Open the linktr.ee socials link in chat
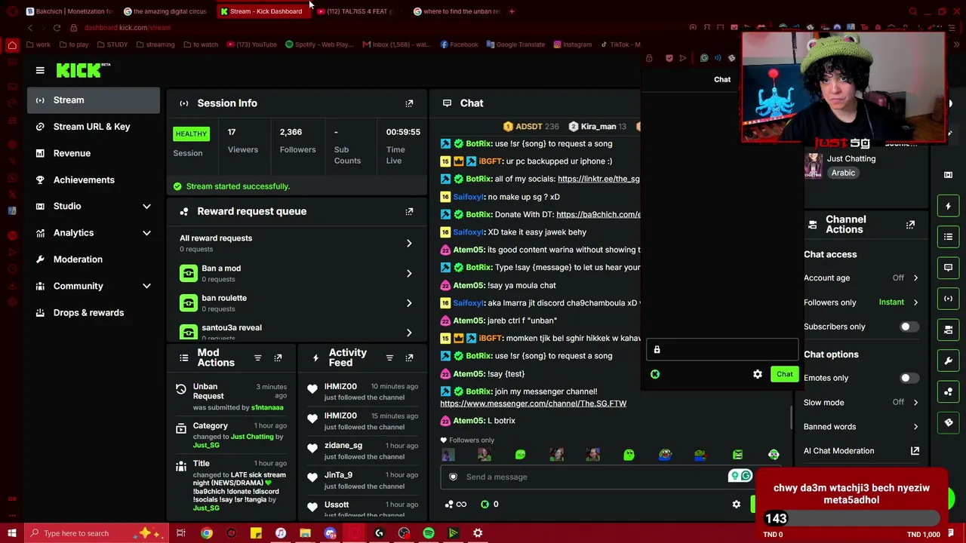966x543 pixels. coord(598,179)
